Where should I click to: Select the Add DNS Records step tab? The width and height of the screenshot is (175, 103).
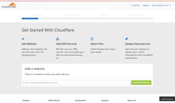pyautogui.click(x=71, y=15)
